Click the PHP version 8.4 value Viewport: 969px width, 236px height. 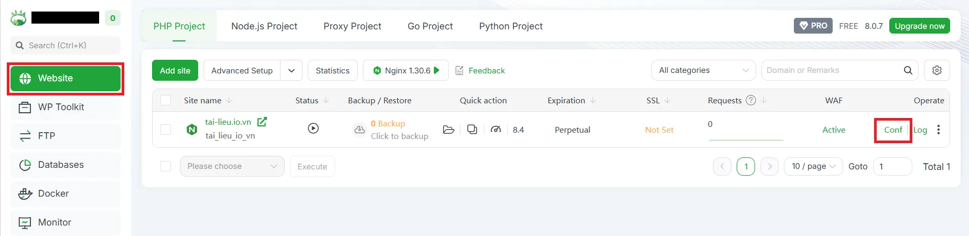pos(519,130)
